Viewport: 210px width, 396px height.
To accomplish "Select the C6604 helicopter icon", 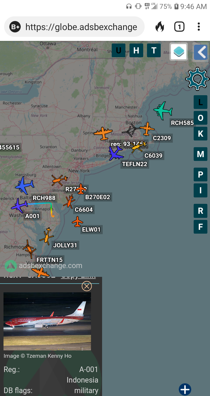I will (x=69, y=202).
